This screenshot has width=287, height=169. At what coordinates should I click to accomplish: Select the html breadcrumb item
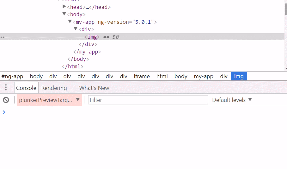(162, 76)
